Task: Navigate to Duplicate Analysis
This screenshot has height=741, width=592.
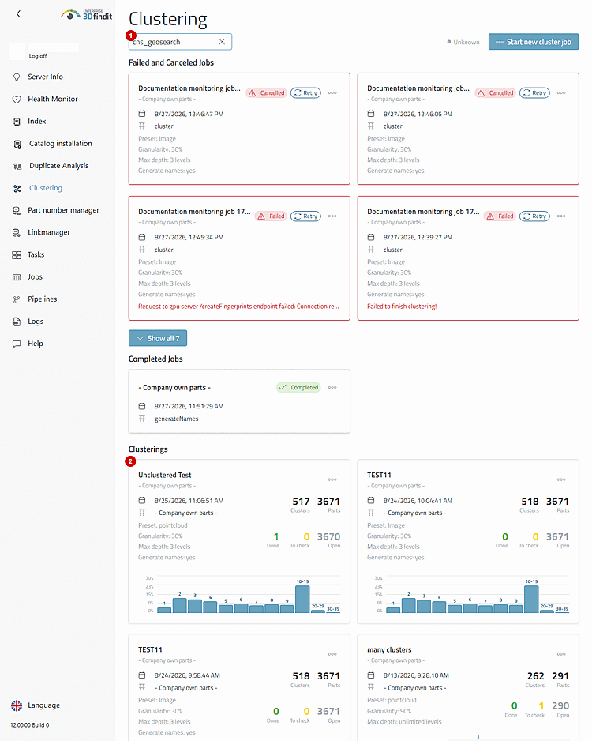Action: point(58,165)
